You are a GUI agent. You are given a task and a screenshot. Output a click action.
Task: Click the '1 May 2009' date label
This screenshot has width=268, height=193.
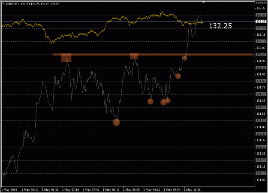pos(9,190)
